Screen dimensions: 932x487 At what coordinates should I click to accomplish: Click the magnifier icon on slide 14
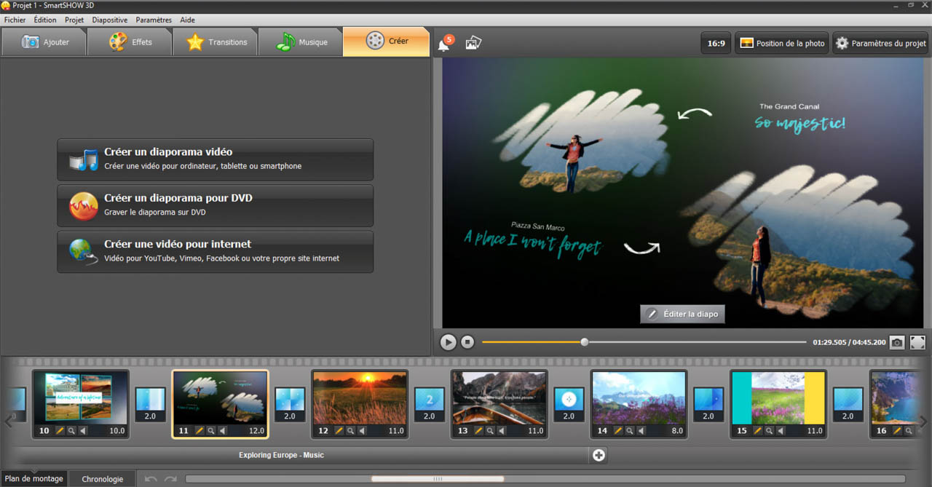tap(631, 431)
